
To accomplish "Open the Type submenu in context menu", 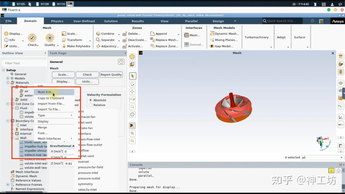I will coord(54,115).
